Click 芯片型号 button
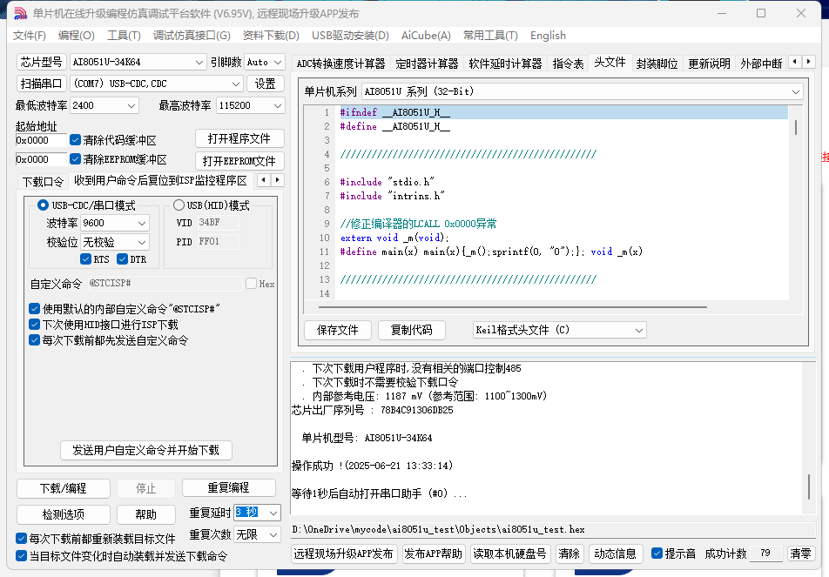Screen dimensions: 829x577 point(41,62)
